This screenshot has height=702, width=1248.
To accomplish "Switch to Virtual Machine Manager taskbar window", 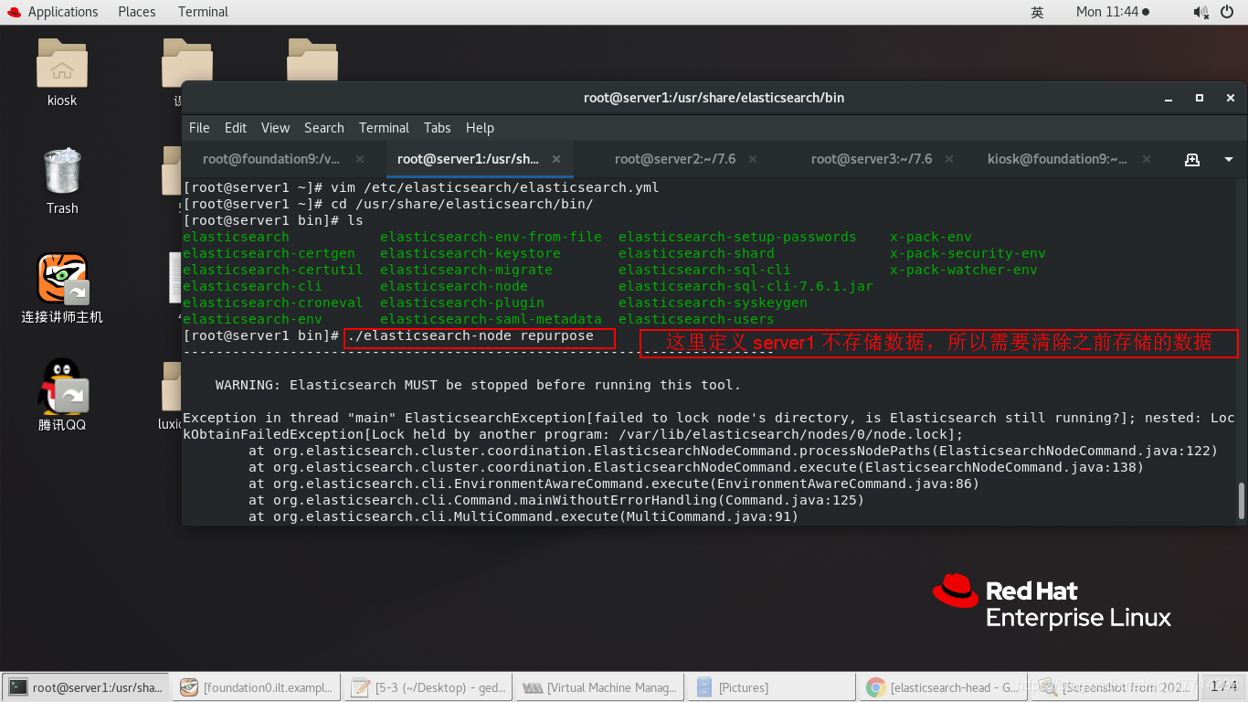I will (x=600, y=687).
